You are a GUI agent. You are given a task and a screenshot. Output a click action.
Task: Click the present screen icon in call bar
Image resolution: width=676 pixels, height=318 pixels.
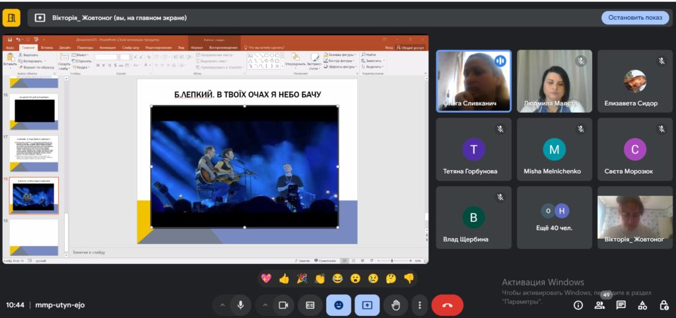367,305
